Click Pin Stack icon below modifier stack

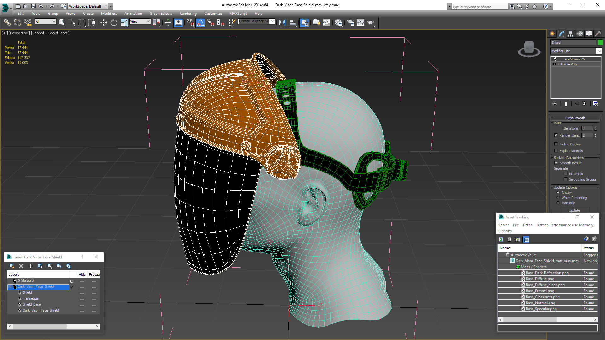pyautogui.click(x=555, y=104)
